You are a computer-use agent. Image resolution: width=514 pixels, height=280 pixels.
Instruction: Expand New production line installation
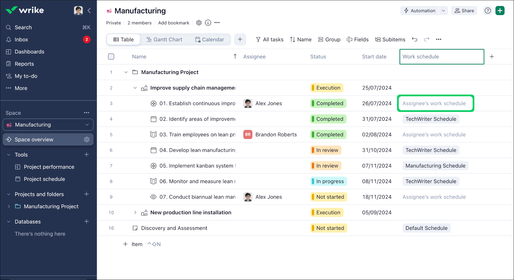click(135, 212)
